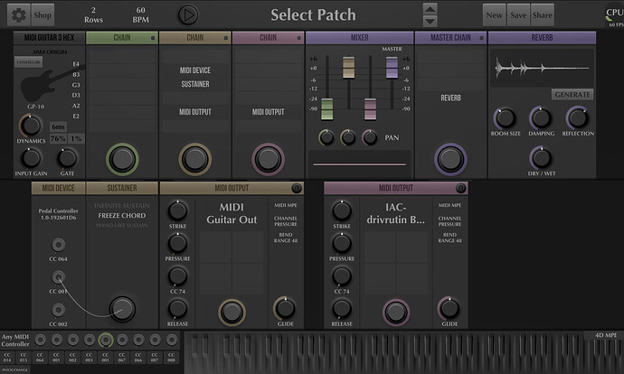Click the E4 string label

coord(76,64)
